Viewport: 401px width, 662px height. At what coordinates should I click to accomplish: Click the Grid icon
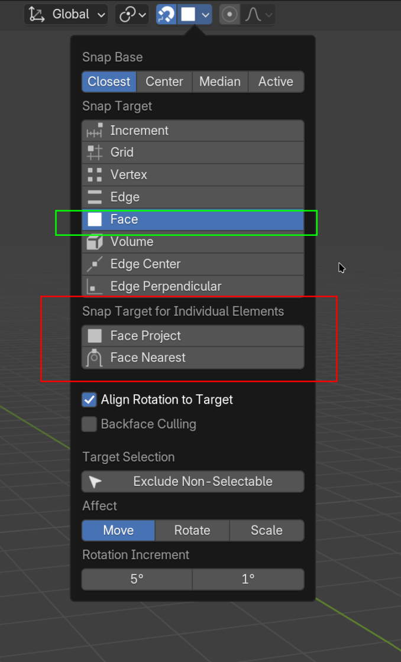(x=95, y=152)
